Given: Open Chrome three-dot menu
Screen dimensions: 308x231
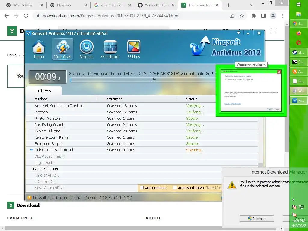Looking at the screenshot, I should pyautogui.click(x=283, y=16).
